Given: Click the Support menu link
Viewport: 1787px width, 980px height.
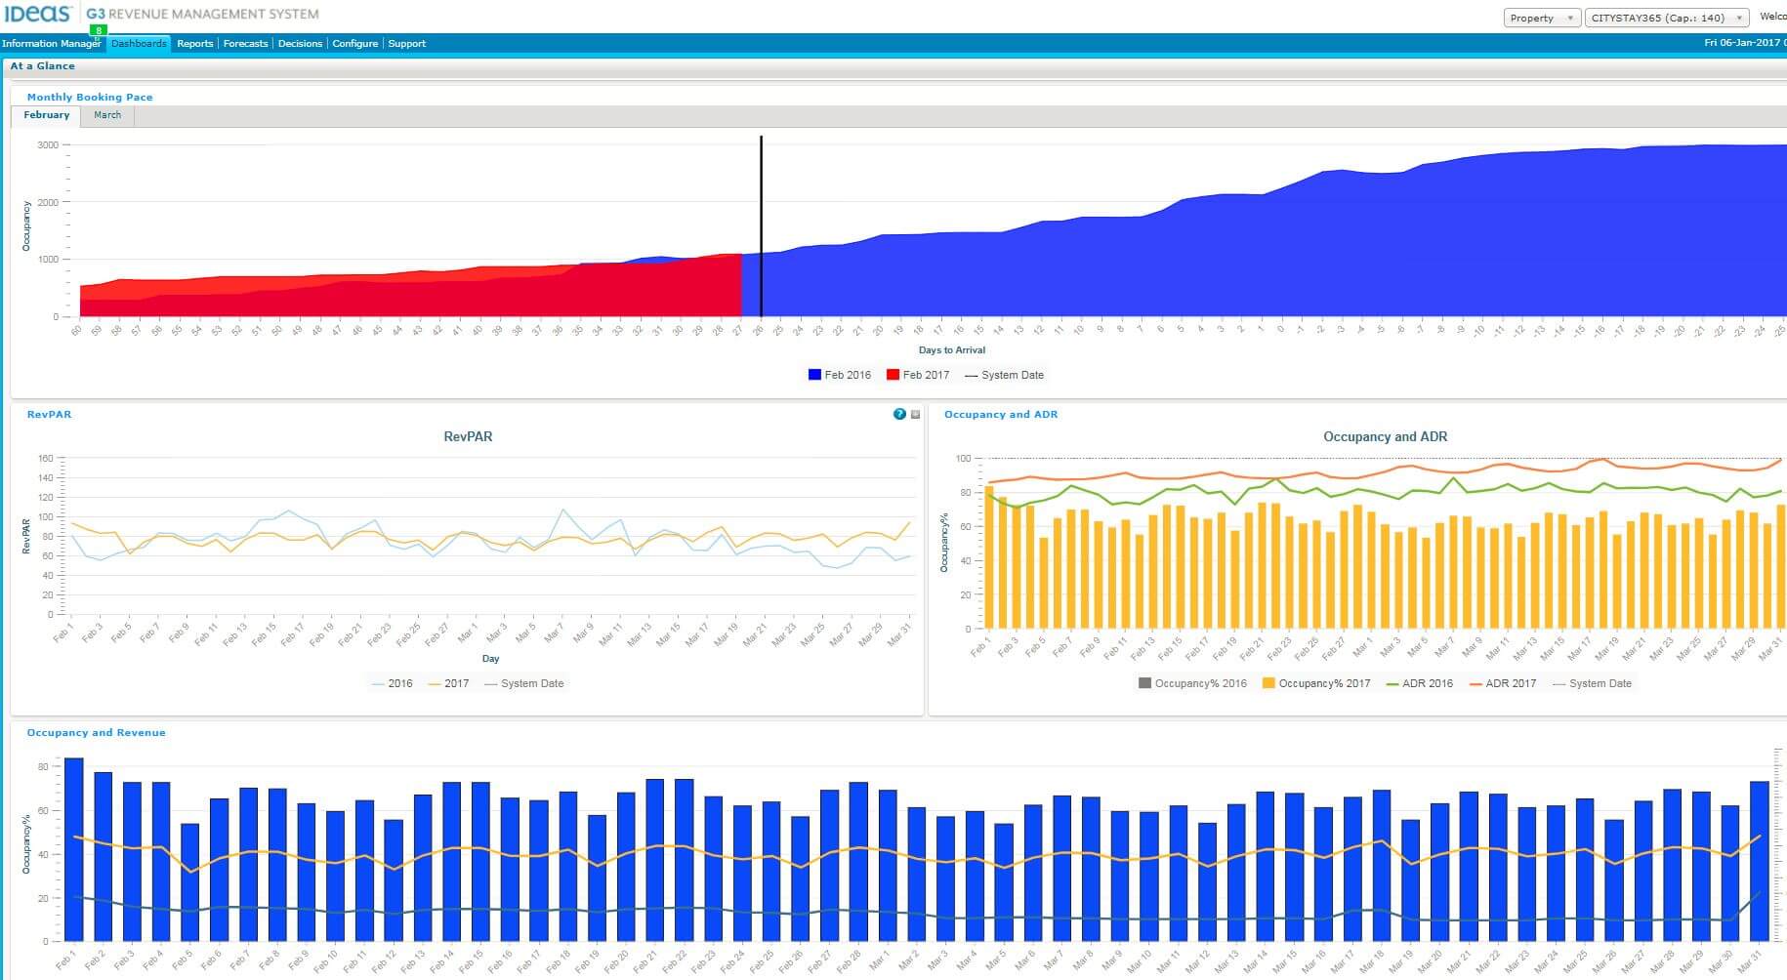Looking at the screenshot, I should [406, 44].
